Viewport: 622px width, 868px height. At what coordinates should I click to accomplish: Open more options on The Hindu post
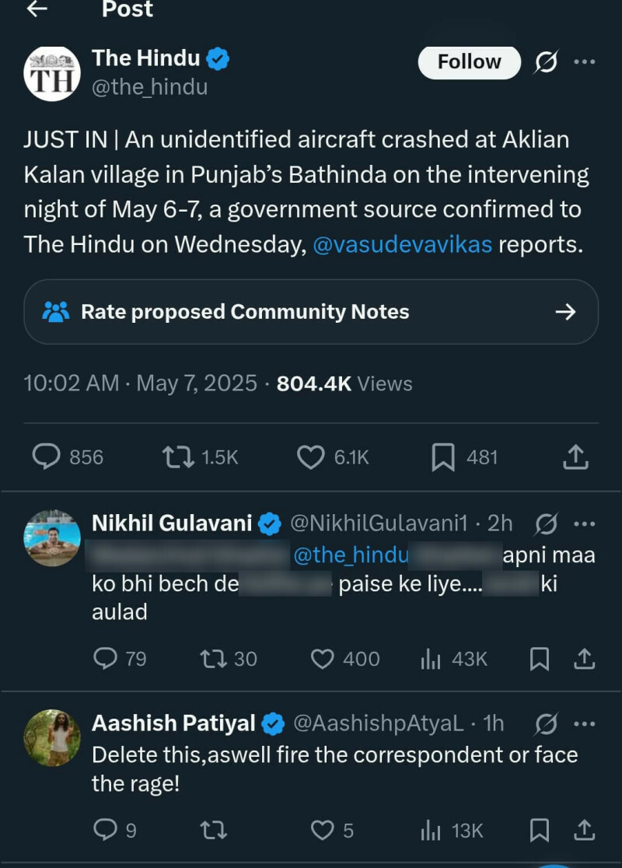pos(584,61)
